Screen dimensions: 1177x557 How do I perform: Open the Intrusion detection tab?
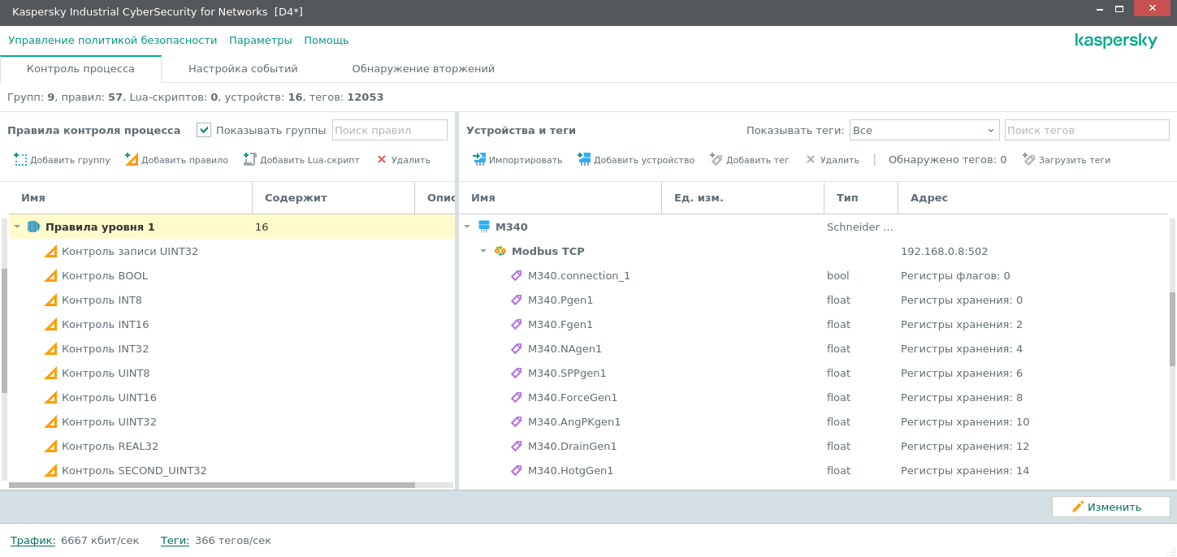(x=423, y=69)
